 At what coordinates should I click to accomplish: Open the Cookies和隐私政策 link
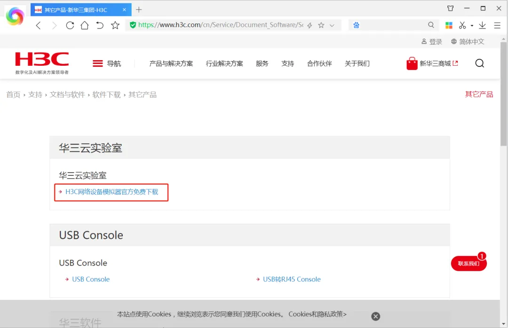point(317,314)
